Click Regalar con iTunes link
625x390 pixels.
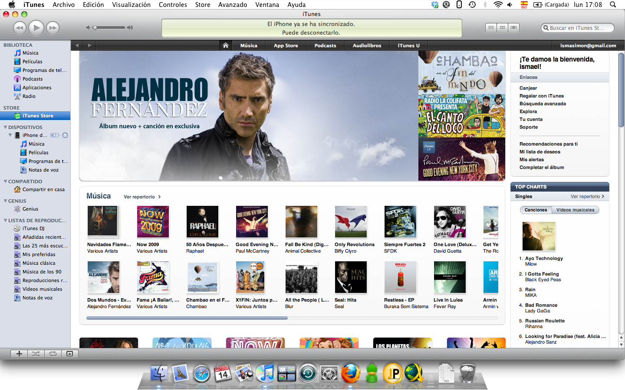point(542,96)
